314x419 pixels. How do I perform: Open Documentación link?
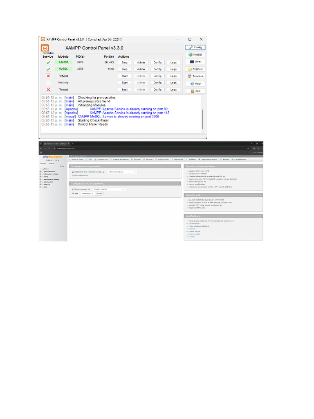tap(194, 224)
